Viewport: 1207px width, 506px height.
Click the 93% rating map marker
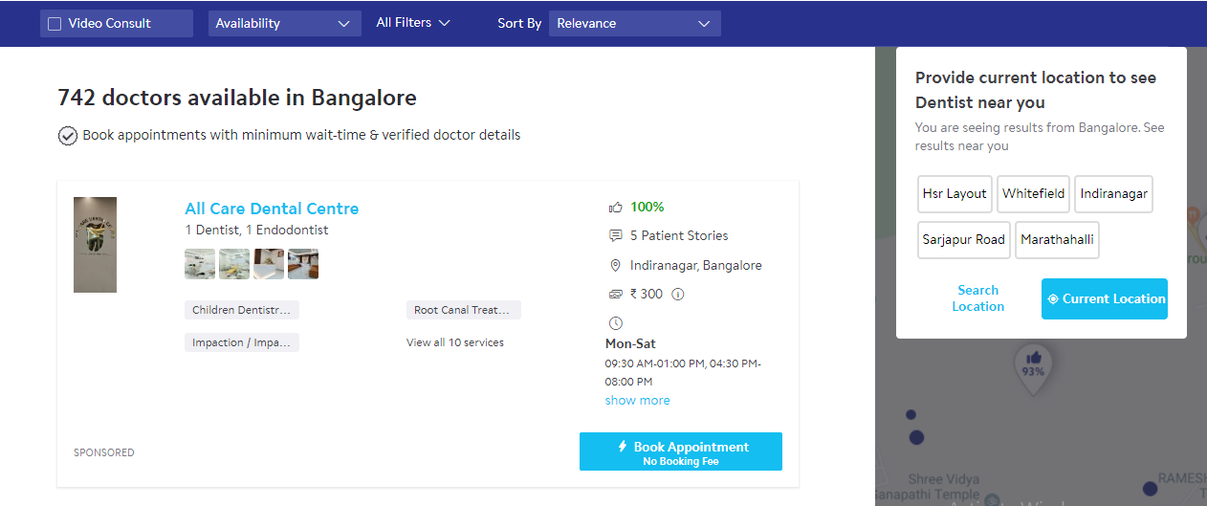pyautogui.click(x=1033, y=366)
